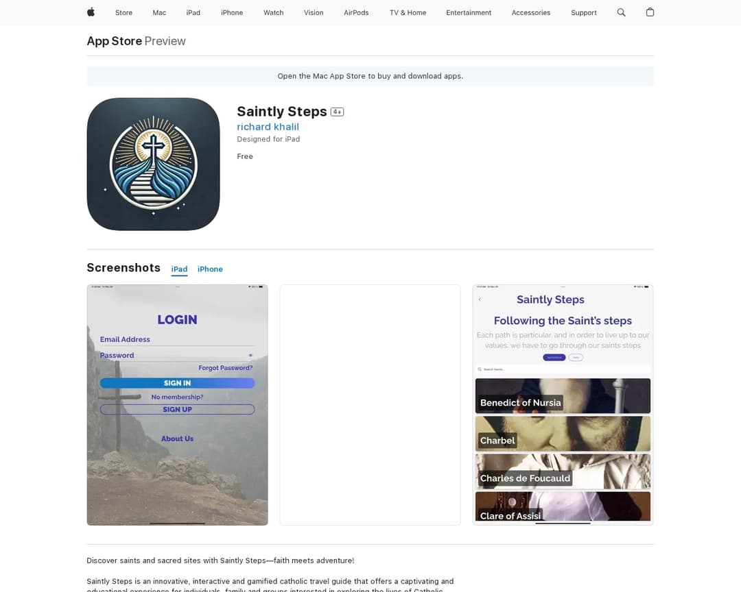Image resolution: width=741 pixels, height=592 pixels.
Task: Open the Support navigation link
Action: [584, 13]
